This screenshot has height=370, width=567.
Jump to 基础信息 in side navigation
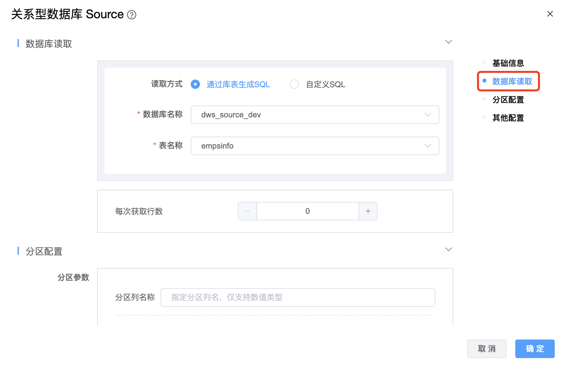pyautogui.click(x=508, y=63)
